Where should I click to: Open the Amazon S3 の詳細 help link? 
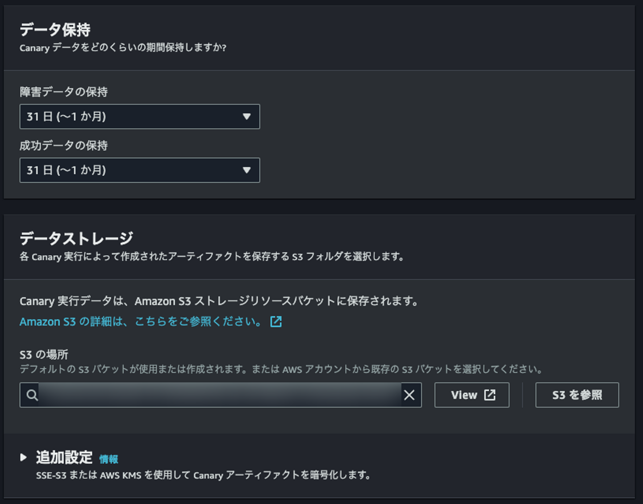[141, 321]
